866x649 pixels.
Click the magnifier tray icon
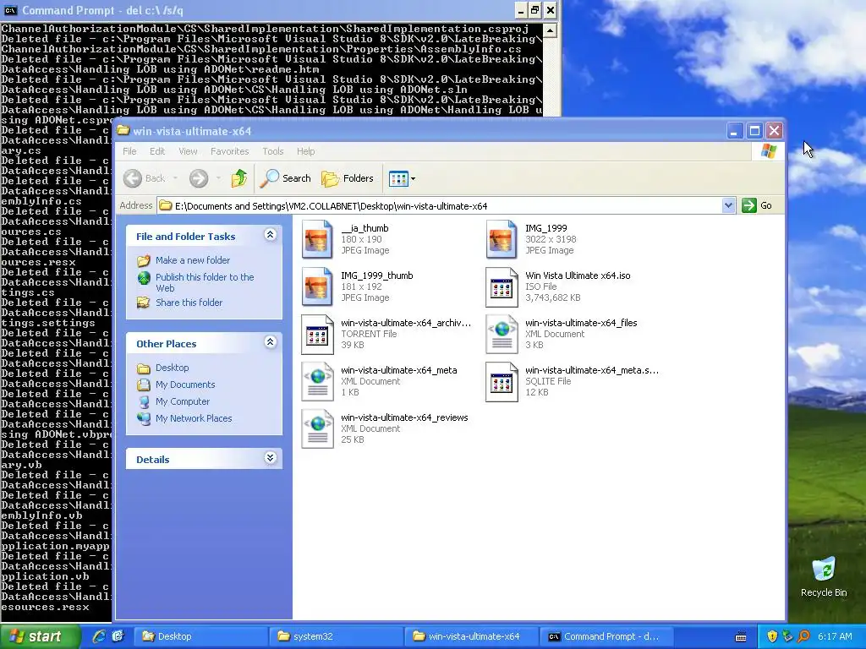point(803,636)
